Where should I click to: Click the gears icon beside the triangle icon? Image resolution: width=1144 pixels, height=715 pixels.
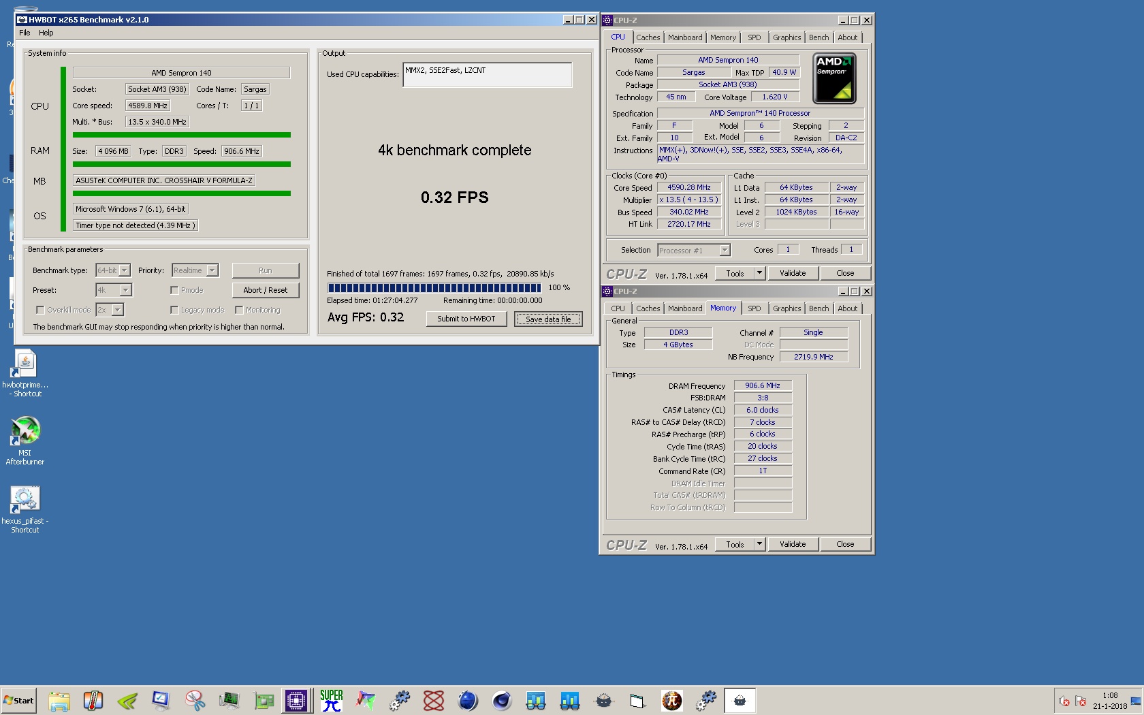click(x=400, y=701)
